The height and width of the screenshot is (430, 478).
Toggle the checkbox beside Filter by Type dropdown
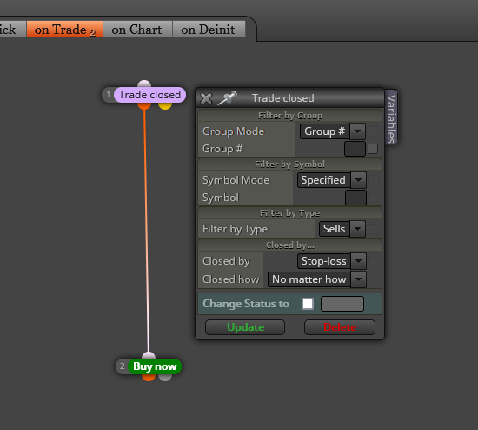pos(373,229)
